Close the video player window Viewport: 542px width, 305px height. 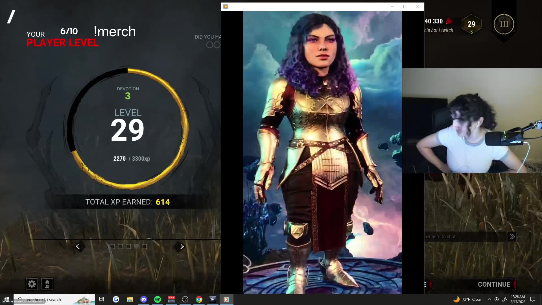pos(418,6)
